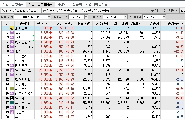
Task: Click the teal 신 badge beside 유니트론텍
Action: pos(12,103)
